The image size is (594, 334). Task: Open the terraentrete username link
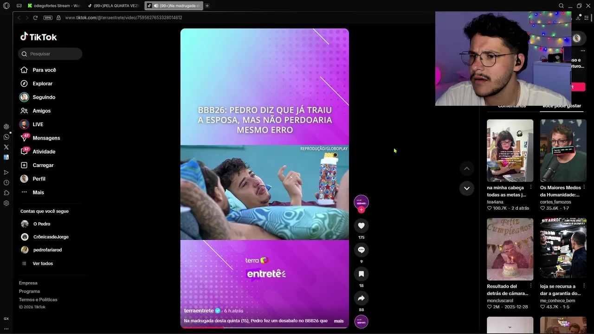199,311
